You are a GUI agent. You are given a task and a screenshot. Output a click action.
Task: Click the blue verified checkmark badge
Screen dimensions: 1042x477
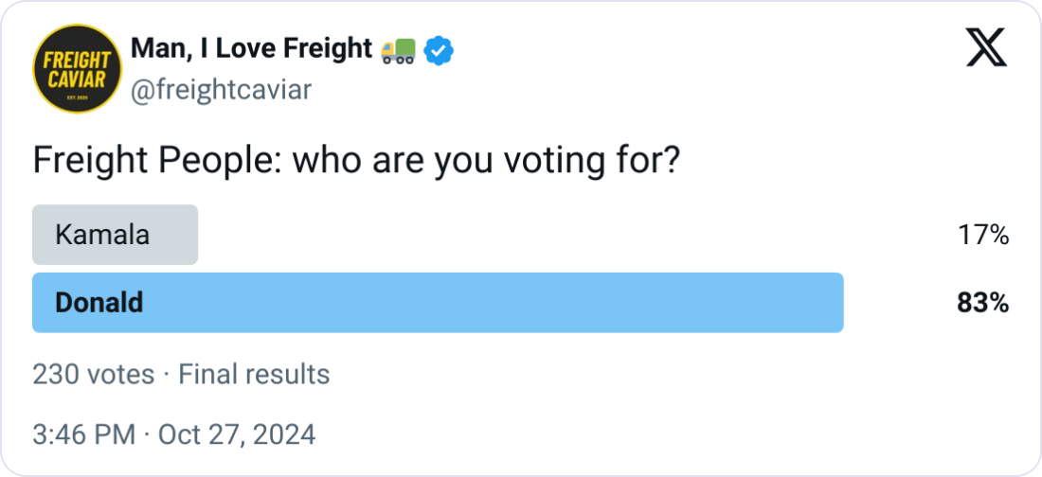point(438,50)
